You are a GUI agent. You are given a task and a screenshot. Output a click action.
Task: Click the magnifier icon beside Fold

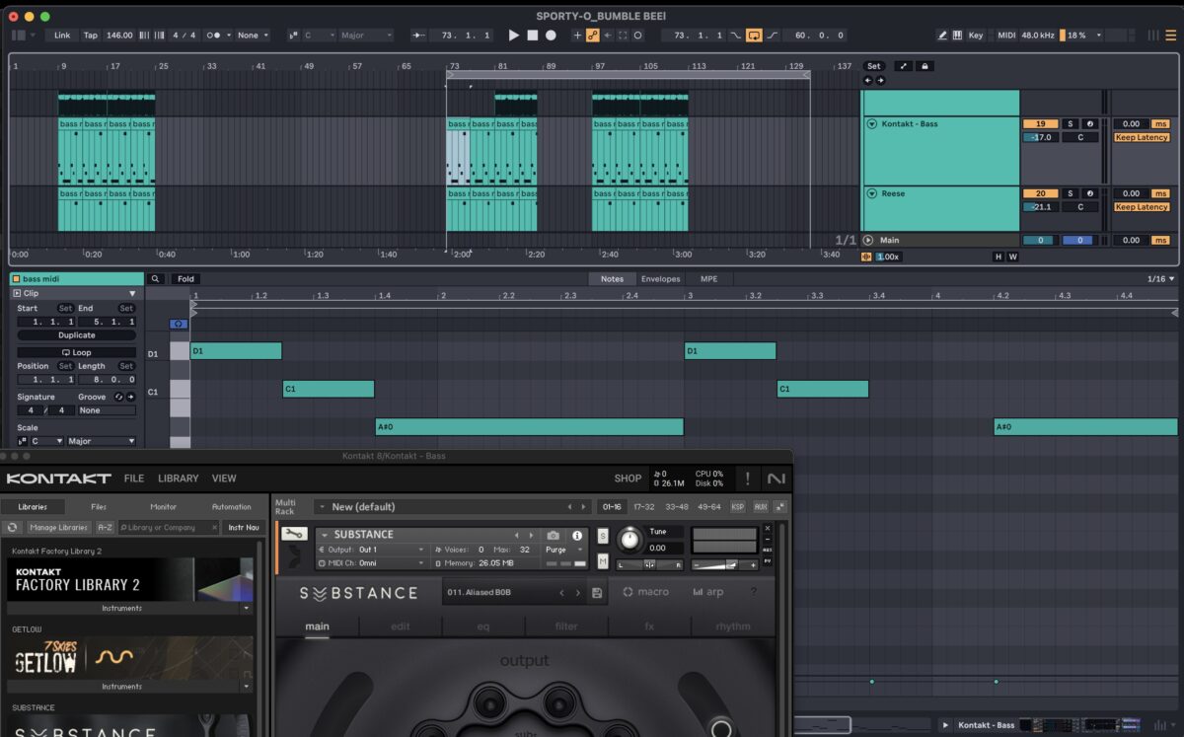pyautogui.click(x=156, y=279)
